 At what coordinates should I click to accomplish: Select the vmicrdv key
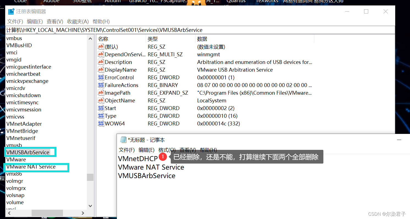point(15,88)
